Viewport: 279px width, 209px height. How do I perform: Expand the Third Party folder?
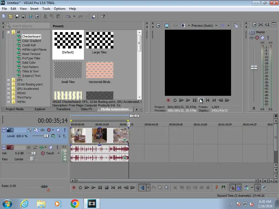8,98
